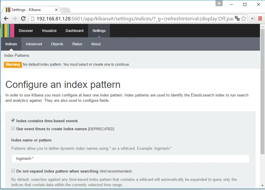This screenshot has width=265, height=190.
Task: Click the Chrome user profile icon
Action: tap(219, 3)
